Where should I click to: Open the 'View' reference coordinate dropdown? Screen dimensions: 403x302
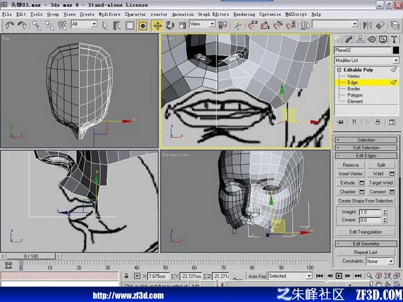(212, 24)
